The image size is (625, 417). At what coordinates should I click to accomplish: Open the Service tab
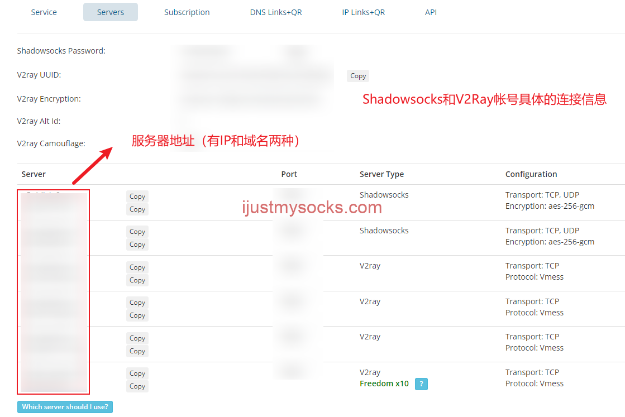[x=44, y=12]
